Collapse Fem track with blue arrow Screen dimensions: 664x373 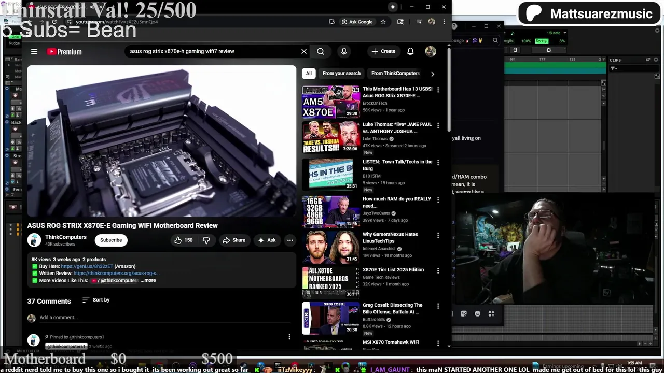[x=7, y=189]
